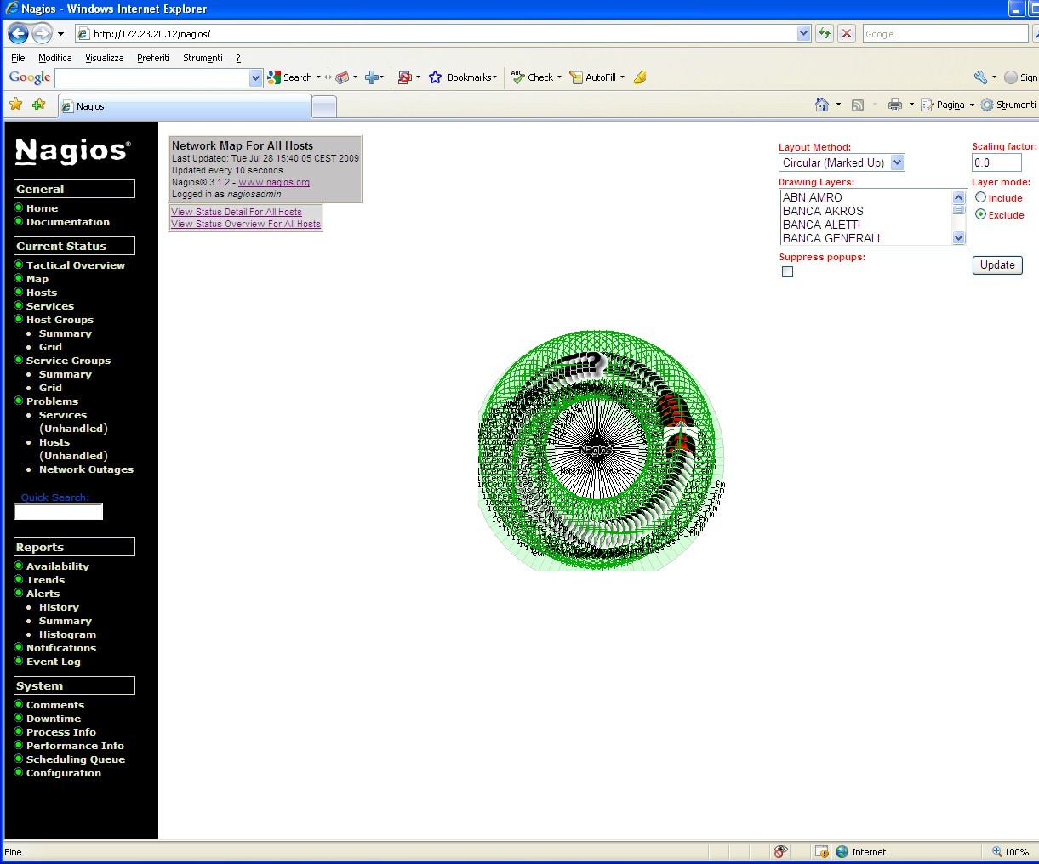Open the Modifica menu

pos(54,58)
